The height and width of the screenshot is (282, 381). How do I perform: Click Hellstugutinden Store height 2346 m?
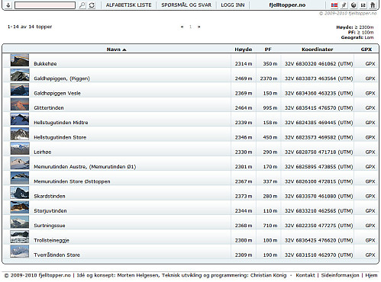tap(244, 137)
